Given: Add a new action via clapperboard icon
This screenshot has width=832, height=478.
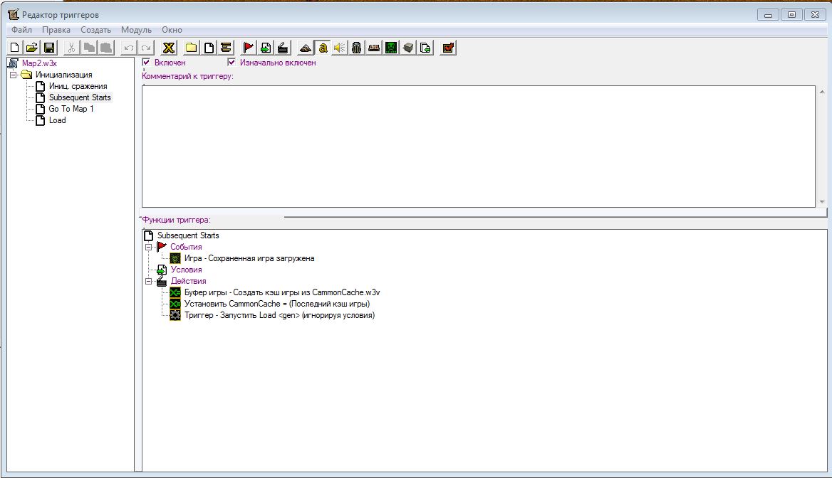Looking at the screenshot, I should coord(283,48).
